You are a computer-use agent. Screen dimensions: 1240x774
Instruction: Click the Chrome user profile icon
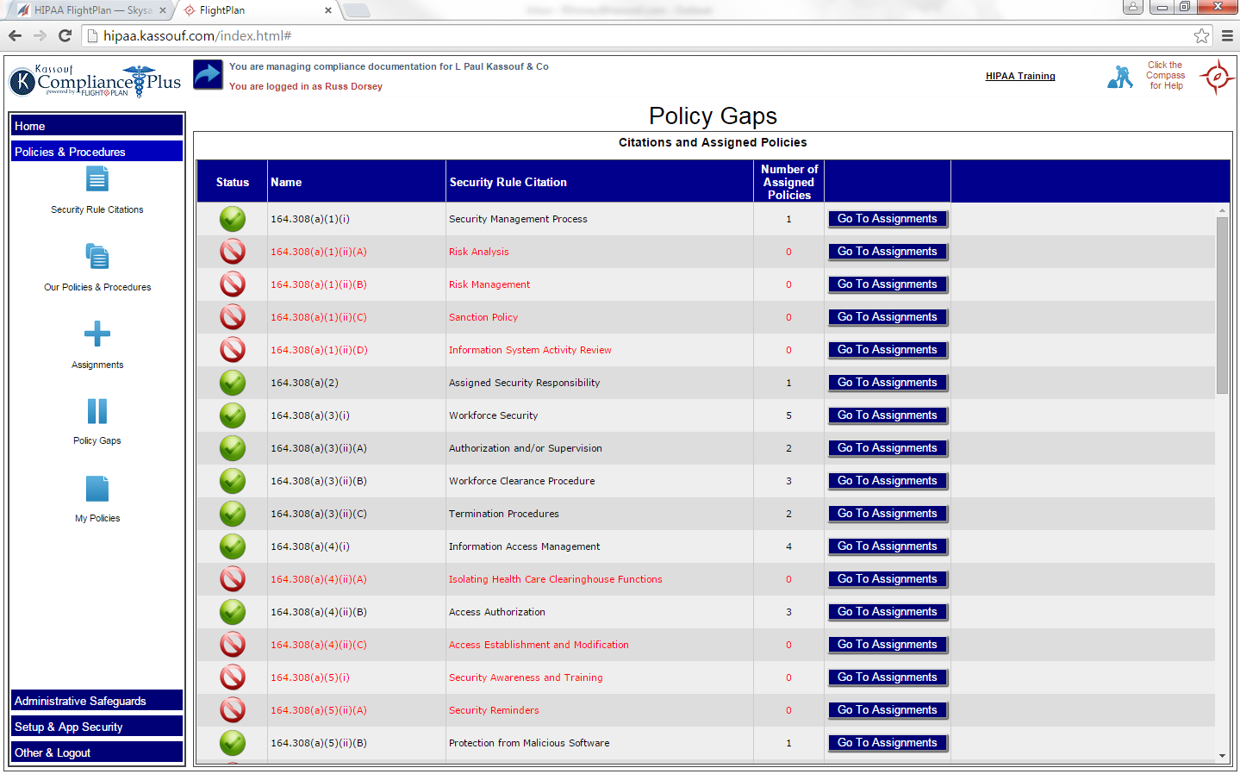click(x=1132, y=7)
